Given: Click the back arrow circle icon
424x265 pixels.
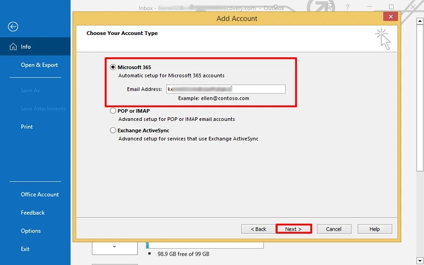Looking at the screenshot, I should point(13,26).
